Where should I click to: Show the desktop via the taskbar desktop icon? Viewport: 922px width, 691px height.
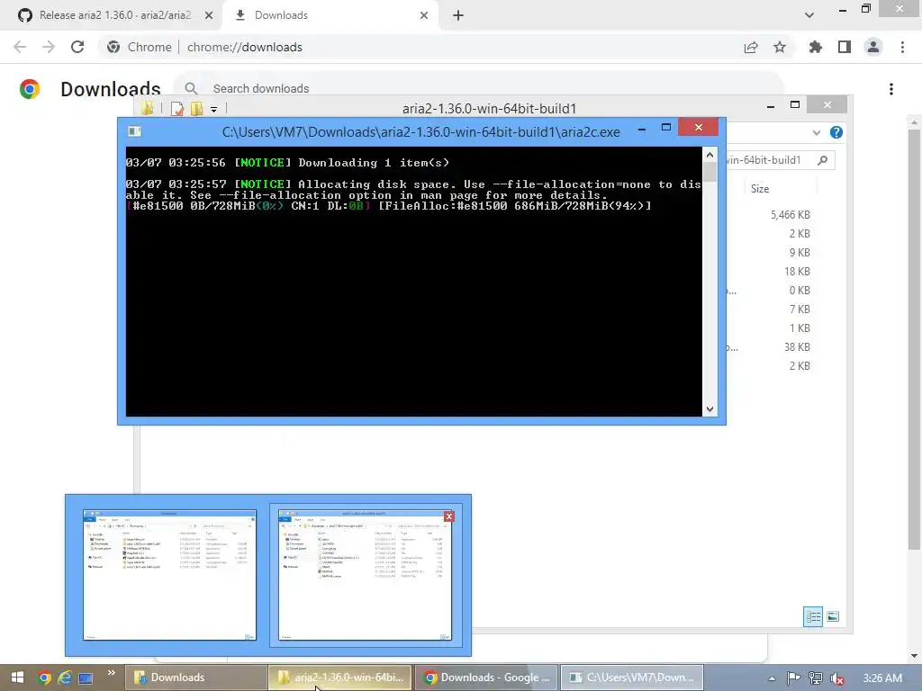click(x=86, y=678)
